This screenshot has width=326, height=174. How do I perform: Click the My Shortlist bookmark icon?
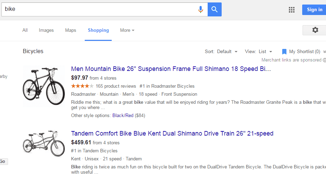click(284, 52)
